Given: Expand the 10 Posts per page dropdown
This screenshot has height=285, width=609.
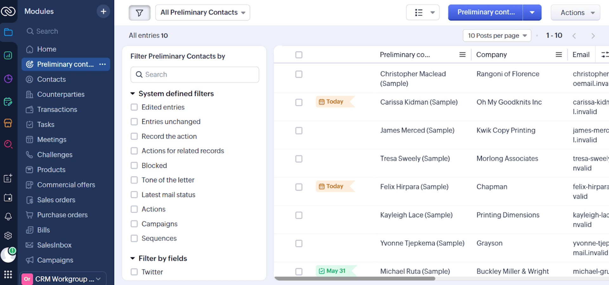Looking at the screenshot, I should 497,36.
